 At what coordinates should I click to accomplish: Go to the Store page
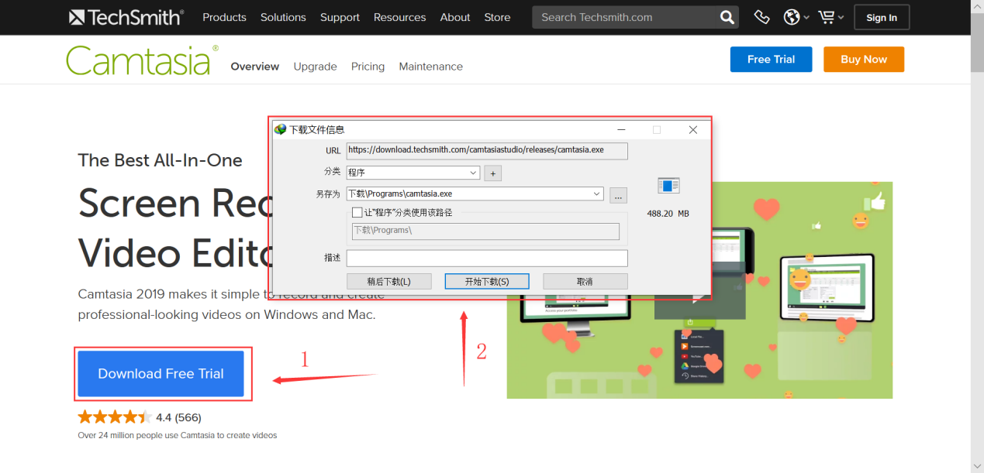point(497,17)
